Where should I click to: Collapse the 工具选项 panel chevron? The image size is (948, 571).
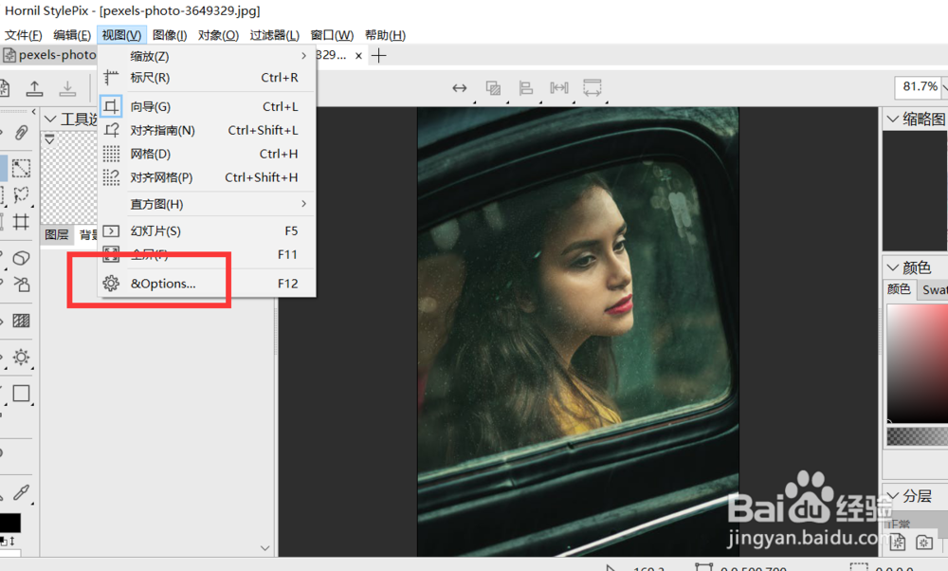[51, 119]
